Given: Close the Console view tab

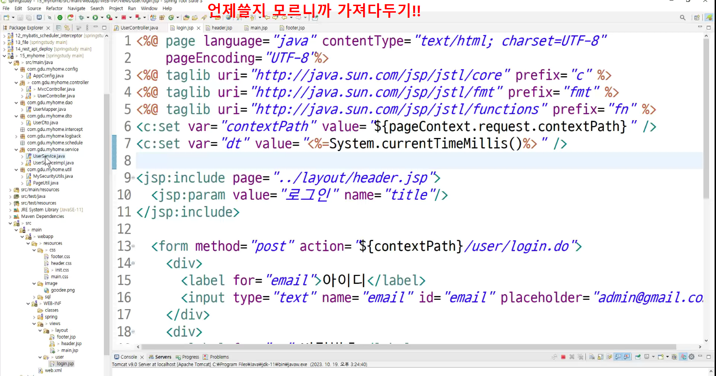Looking at the screenshot, I should tap(141, 357).
